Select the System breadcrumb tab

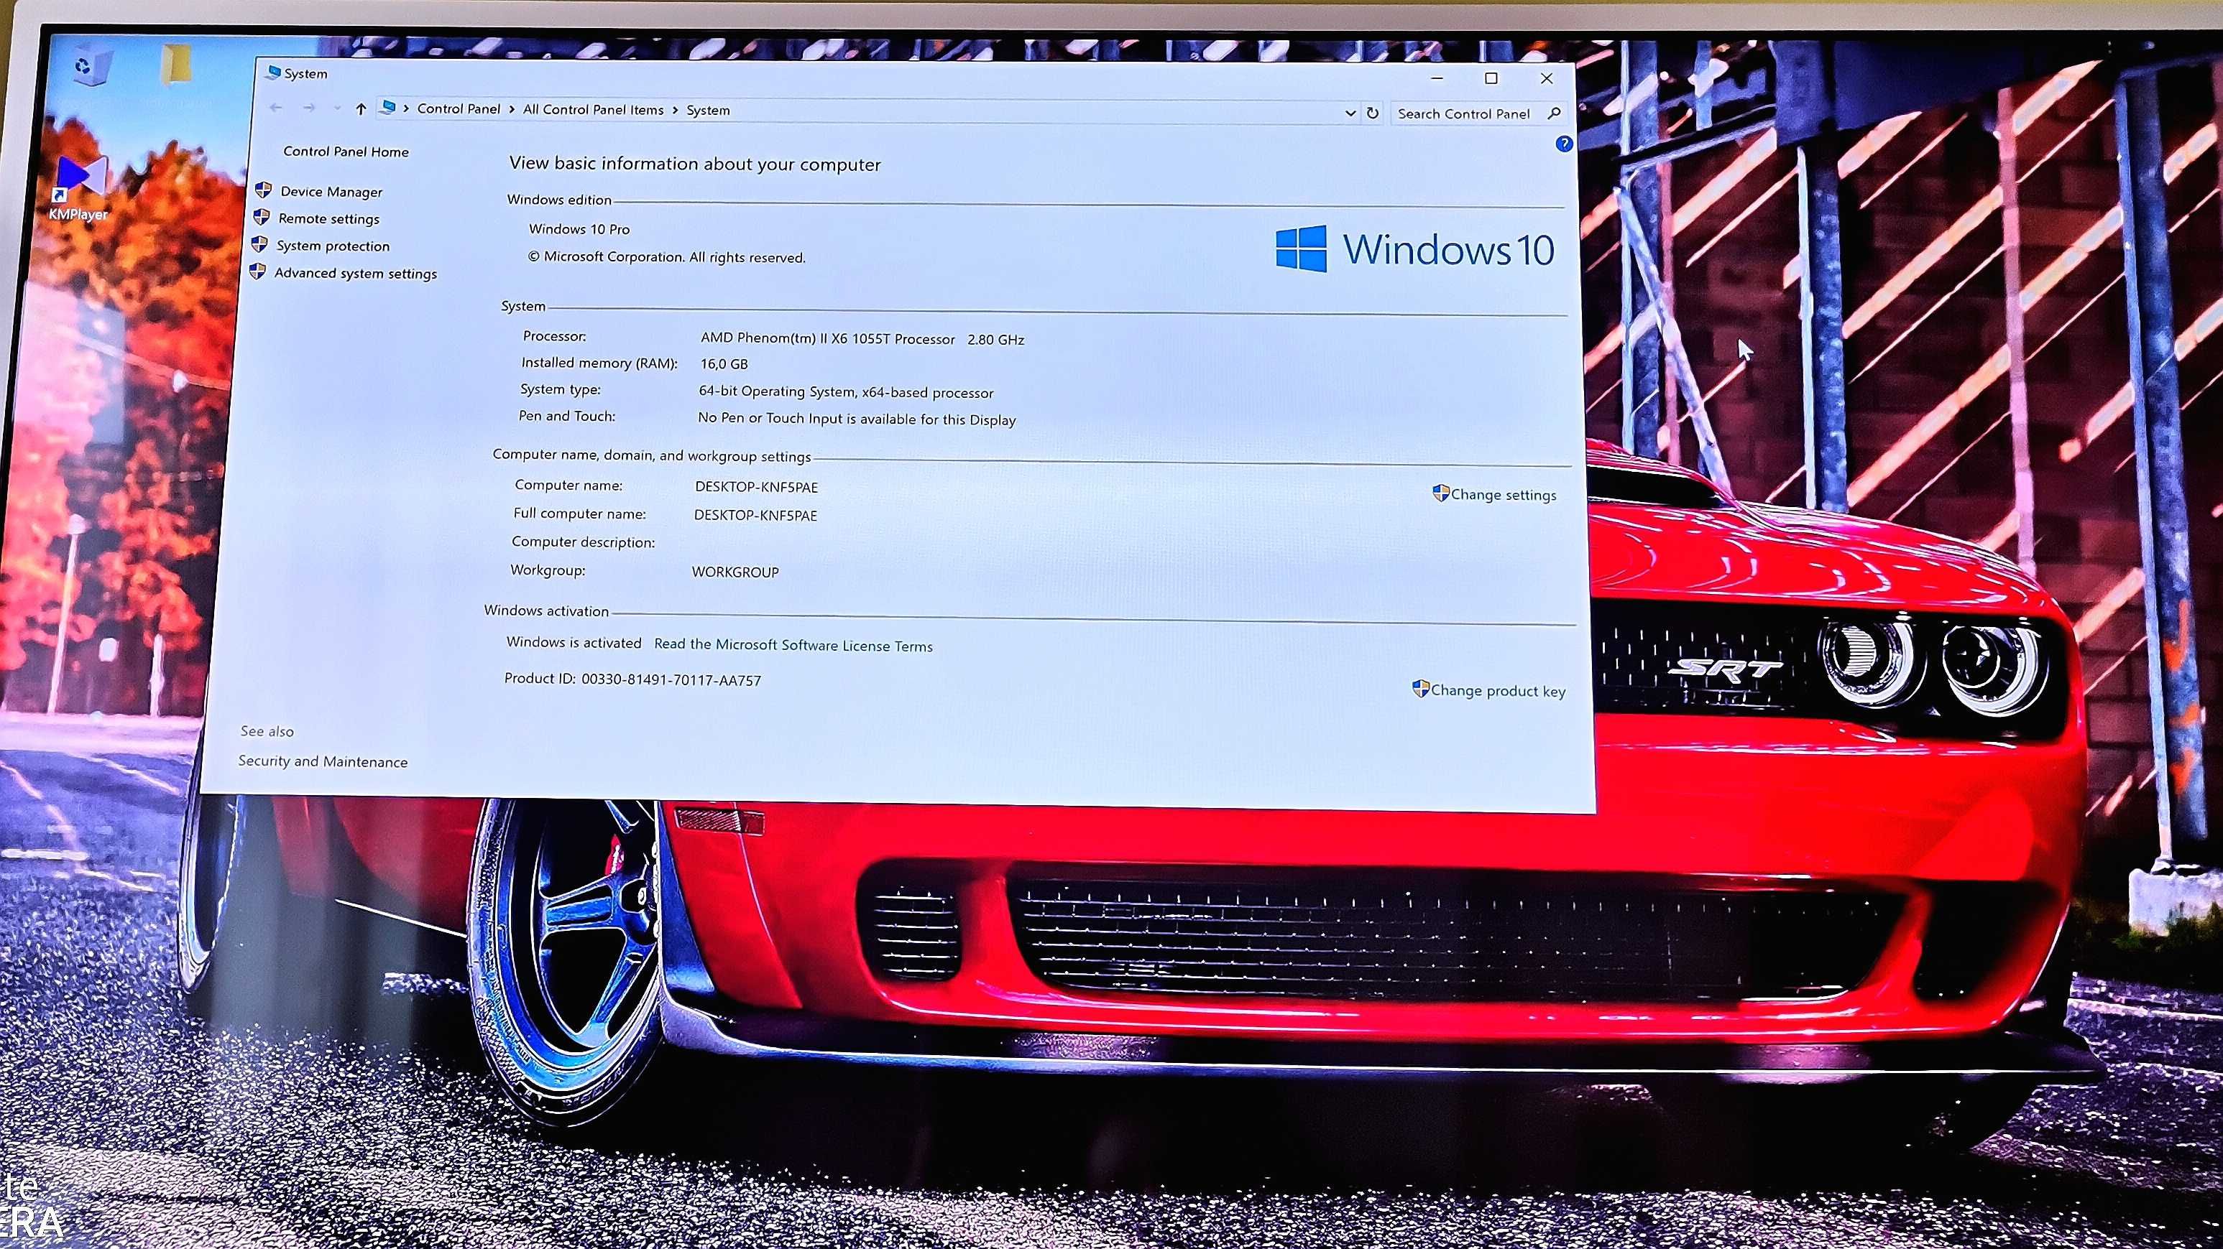707,108
